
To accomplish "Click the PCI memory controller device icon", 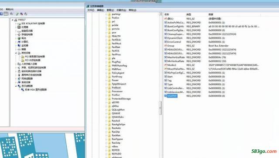I will click(x=23, y=60).
